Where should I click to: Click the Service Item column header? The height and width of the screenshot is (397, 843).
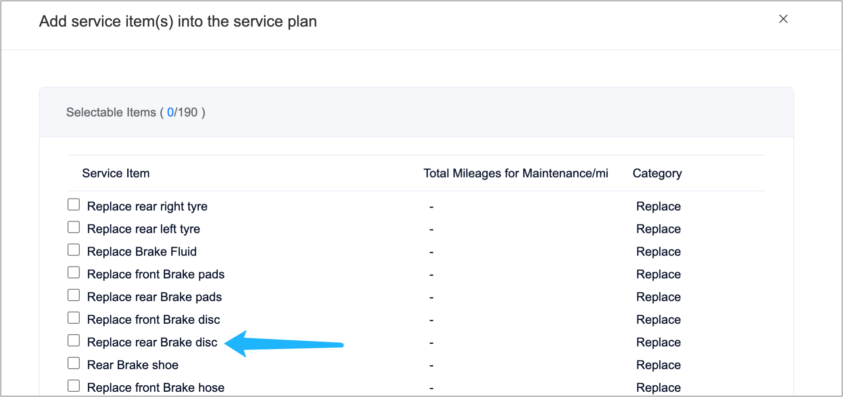116,174
